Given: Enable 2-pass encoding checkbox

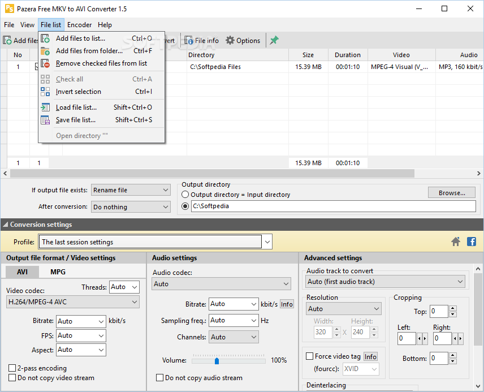Looking at the screenshot, I should tap(12, 368).
